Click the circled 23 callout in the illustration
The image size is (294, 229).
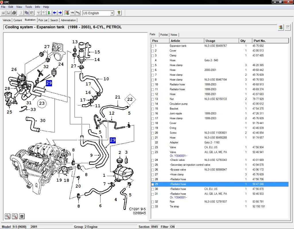pyautogui.click(x=42, y=103)
